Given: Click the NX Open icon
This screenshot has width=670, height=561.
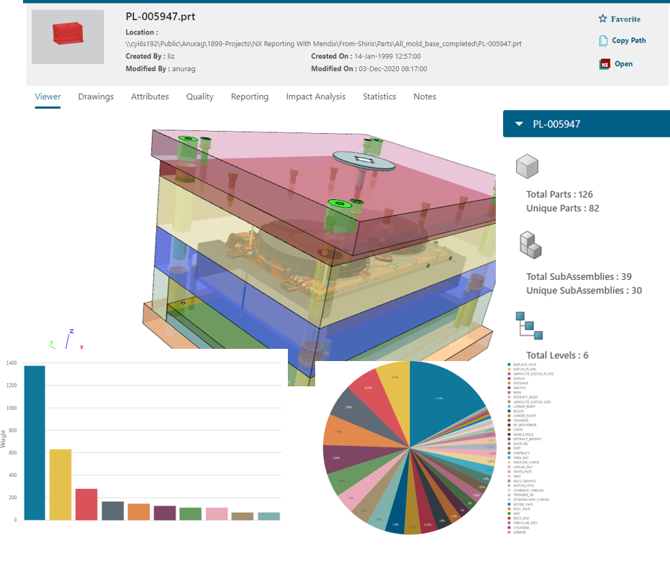Looking at the screenshot, I should (605, 64).
